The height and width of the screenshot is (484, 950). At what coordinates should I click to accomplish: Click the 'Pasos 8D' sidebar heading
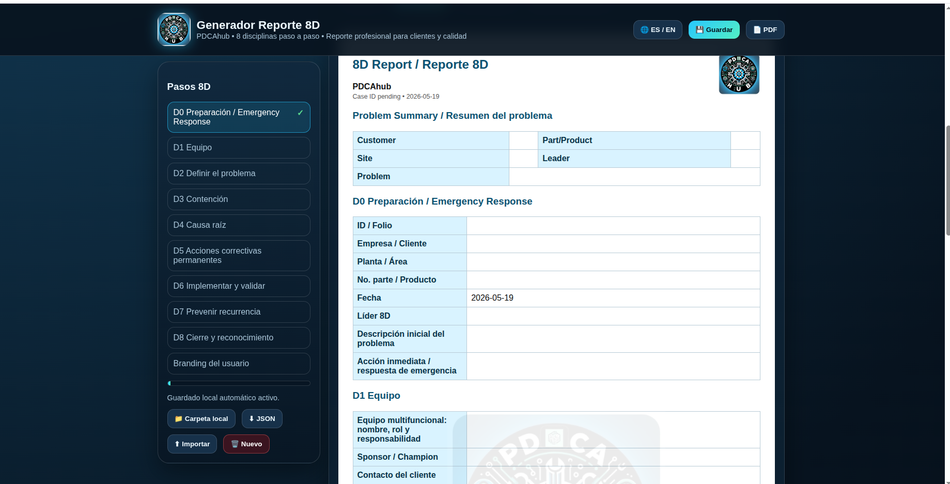click(x=189, y=87)
